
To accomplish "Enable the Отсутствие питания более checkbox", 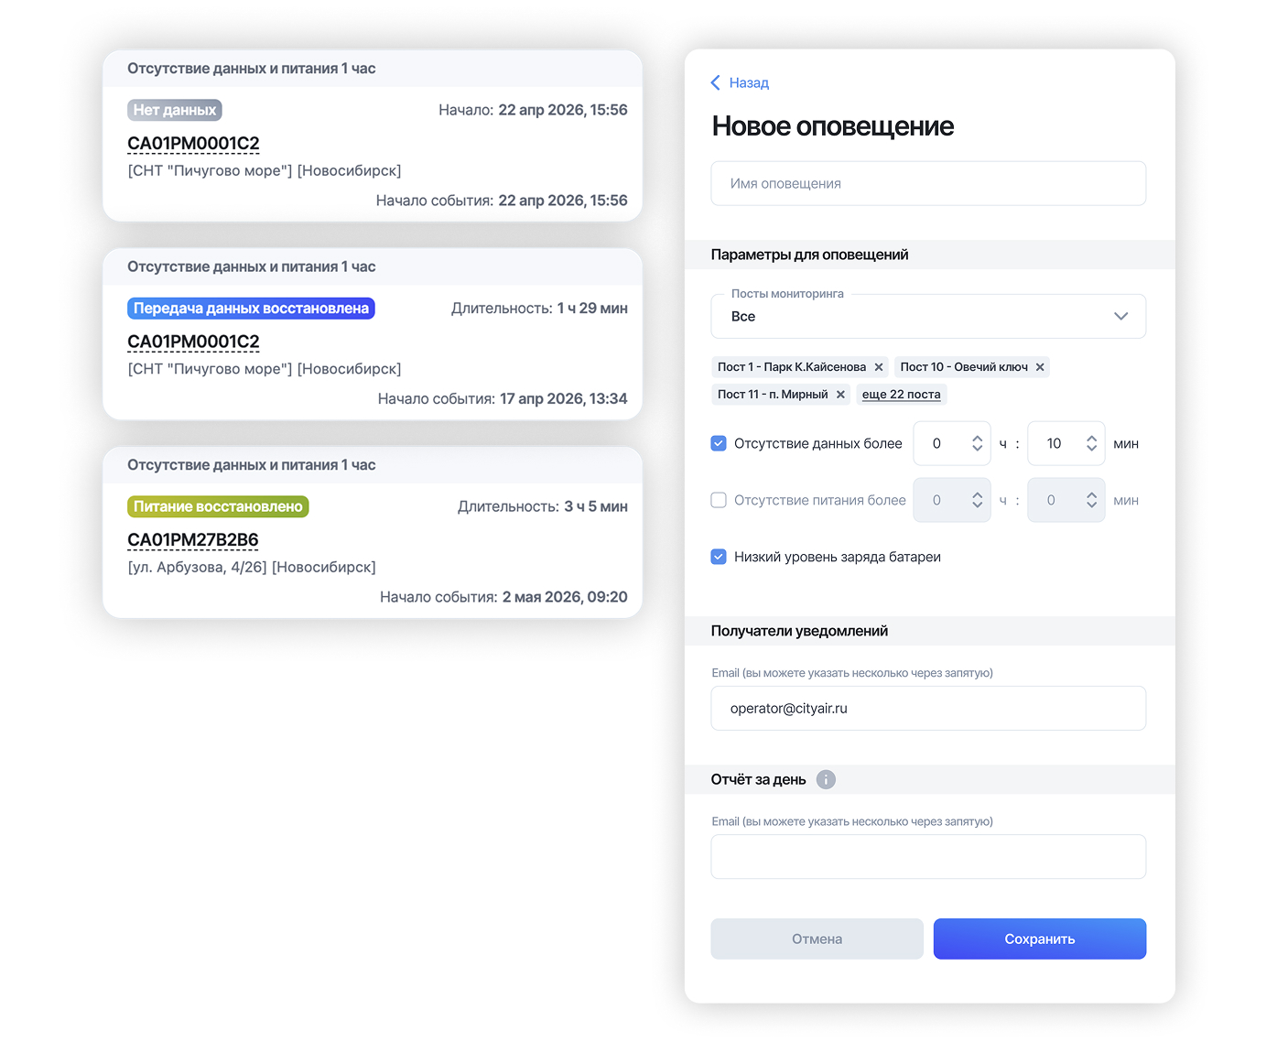I will point(719,500).
